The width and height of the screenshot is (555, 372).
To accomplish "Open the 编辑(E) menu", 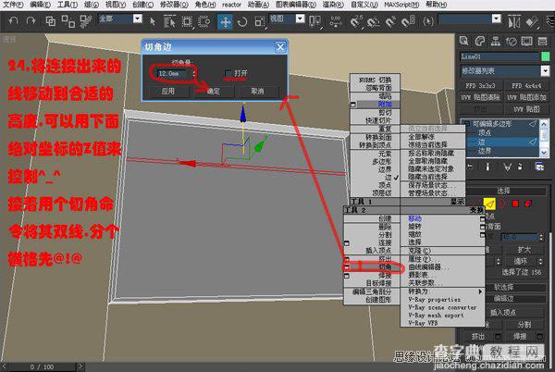I will (40, 5).
